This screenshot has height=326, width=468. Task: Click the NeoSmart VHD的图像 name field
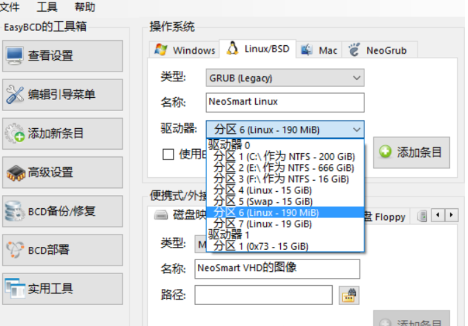(277, 269)
